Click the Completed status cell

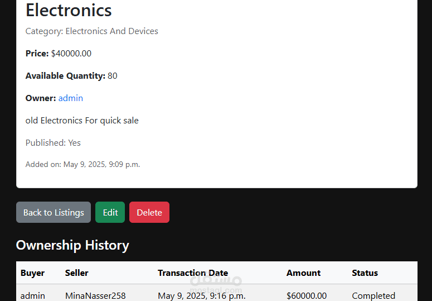(x=373, y=295)
